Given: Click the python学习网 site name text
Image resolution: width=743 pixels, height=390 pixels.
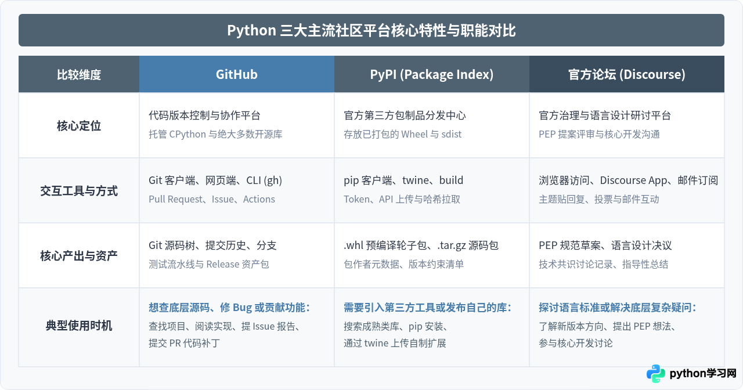Looking at the screenshot, I should click(x=702, y=374).
